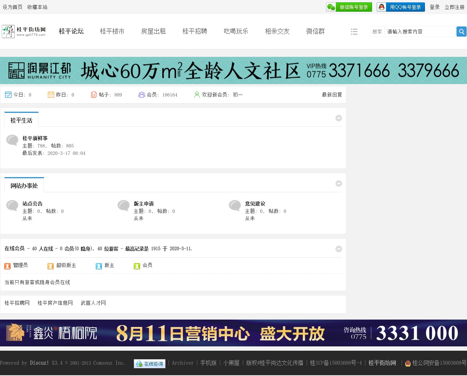Open the navigation list menu icon
This screenshot has width=467, height=376.
pos(354,32)
